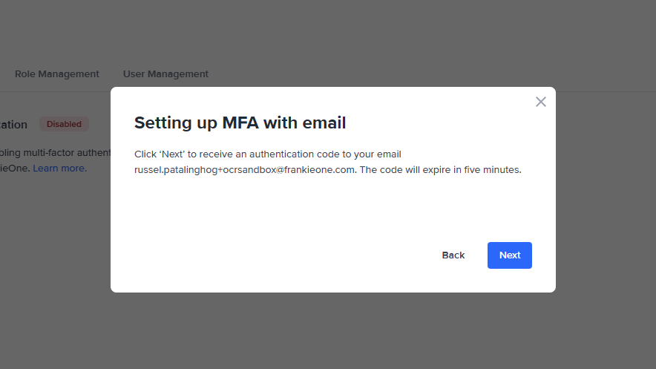
Task: Click the 'ieOne.' text before Learn more
Action: 15,169
